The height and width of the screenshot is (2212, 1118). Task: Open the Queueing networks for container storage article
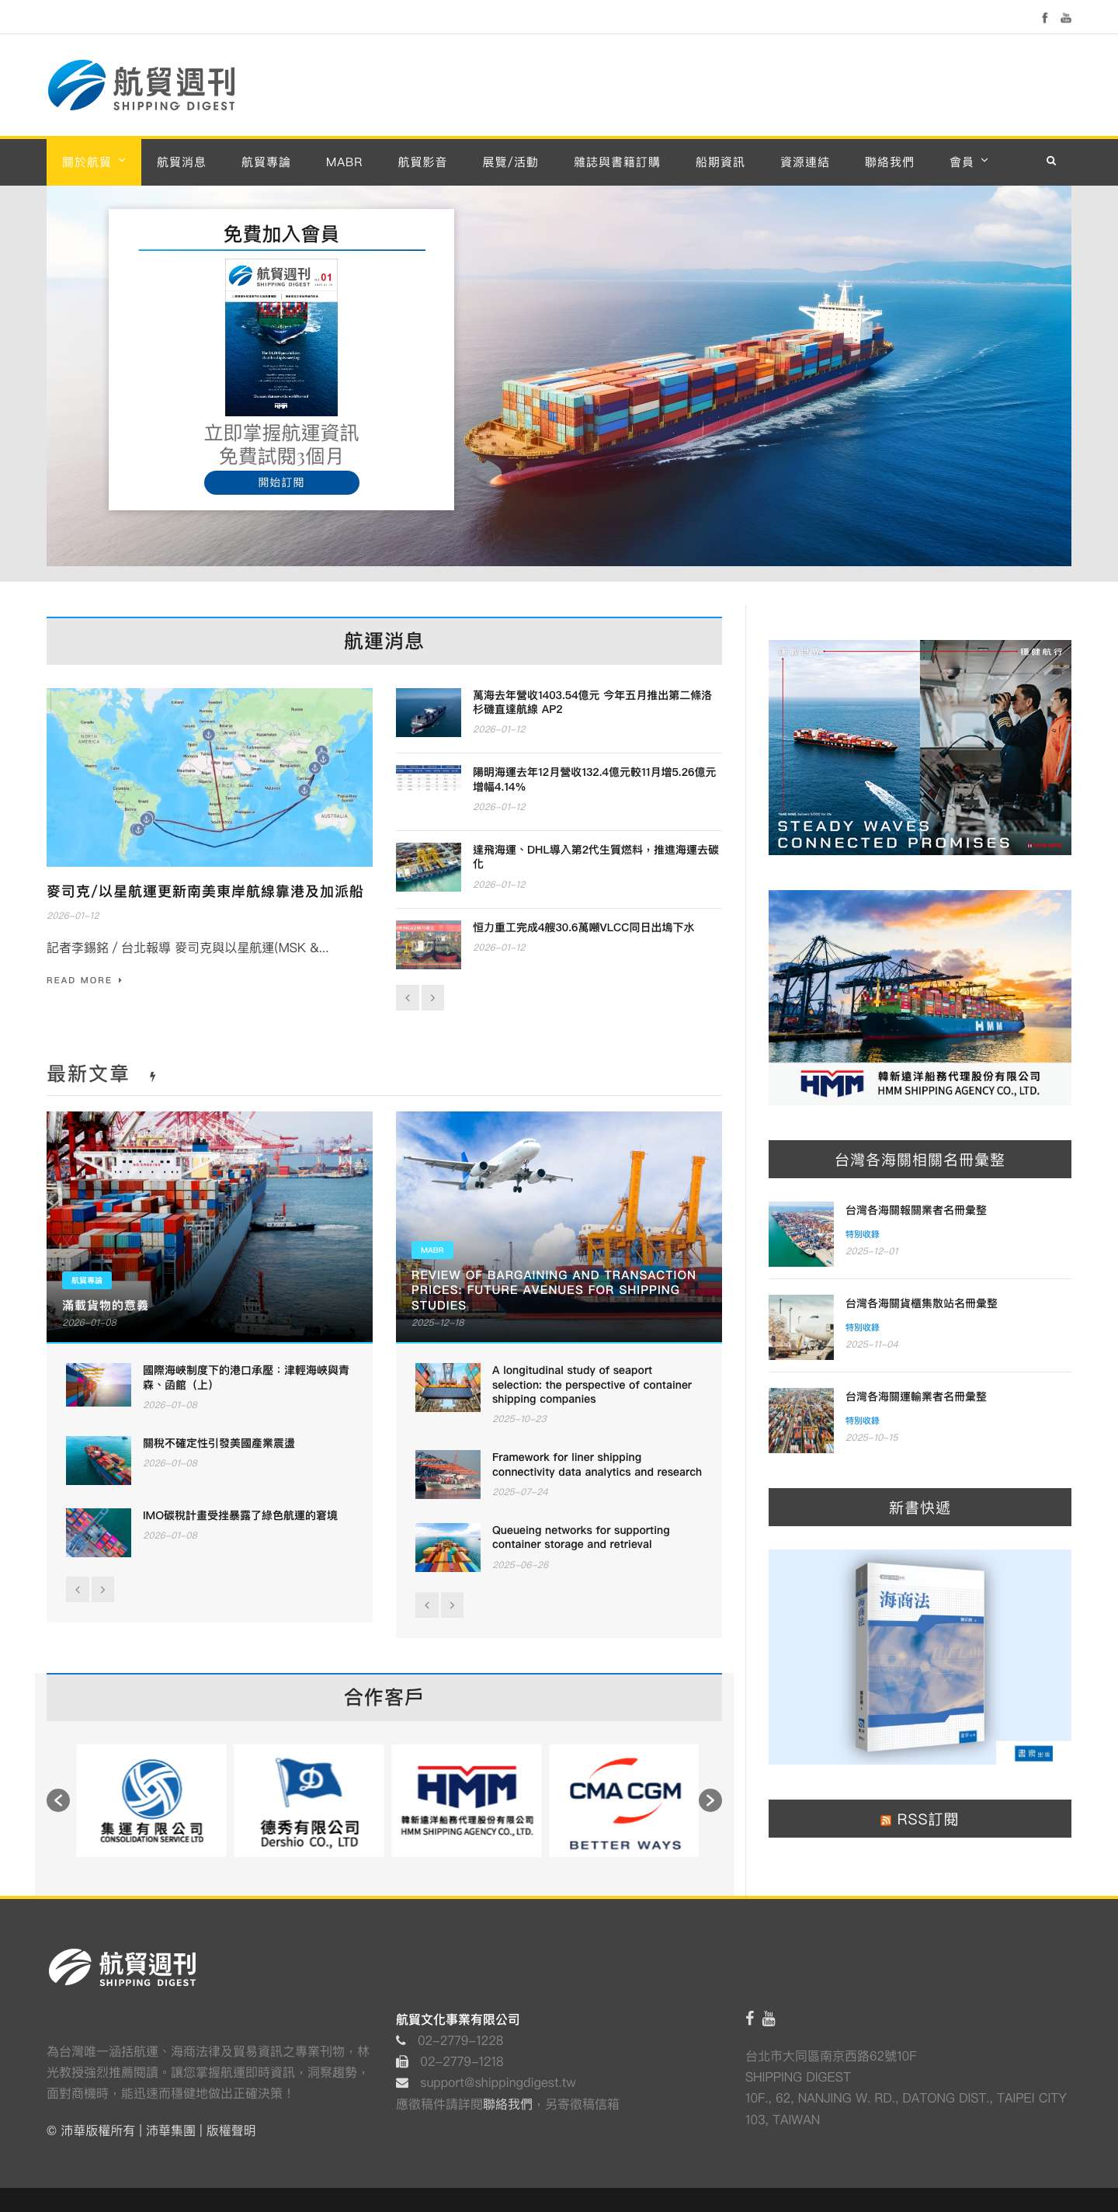pos(581,1537)
